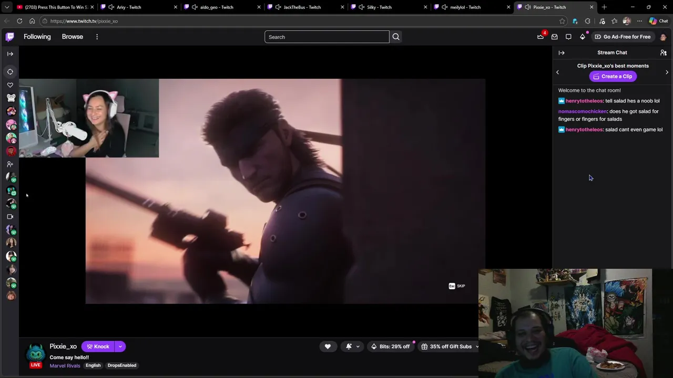
Task: Unmute the Arky tab speaker icon
Action: 111,7
